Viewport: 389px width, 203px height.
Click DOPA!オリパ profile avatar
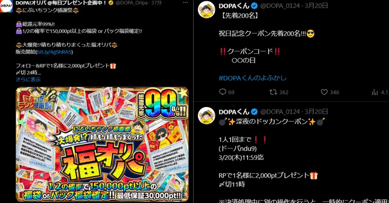tap(6, 6)
